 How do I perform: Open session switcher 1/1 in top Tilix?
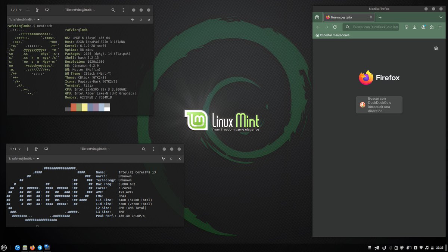pyautogui.click(x=16, y=10)
